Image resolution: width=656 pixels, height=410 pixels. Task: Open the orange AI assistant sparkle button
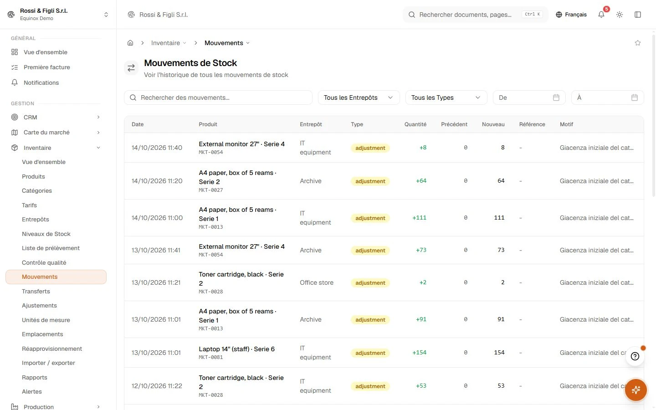636,390
